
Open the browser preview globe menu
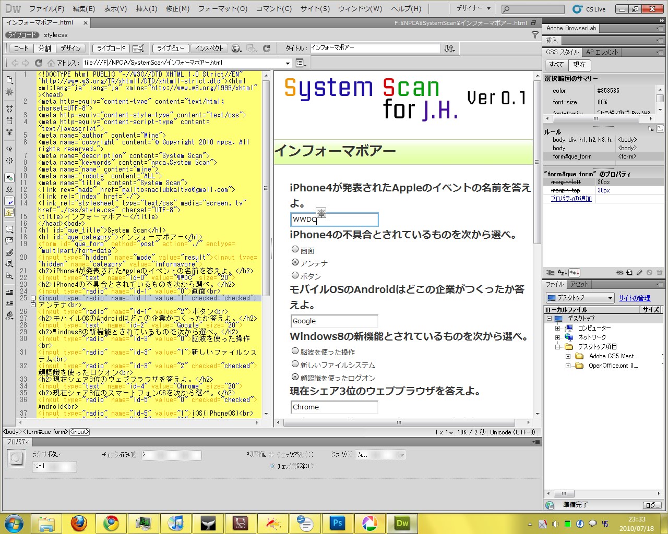click(236, 48)
